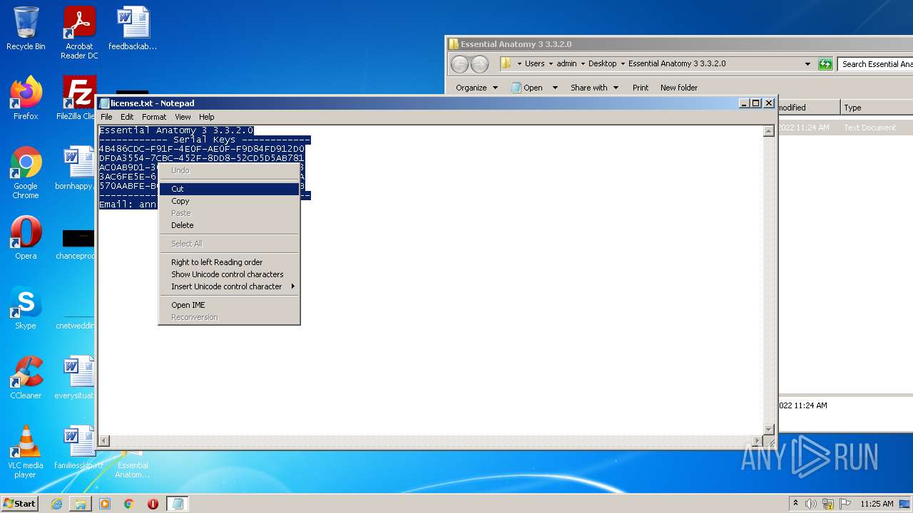Click the Text Document type cell in Explorer
Viewport: 913px width, 513px height.
pos(869,128)
